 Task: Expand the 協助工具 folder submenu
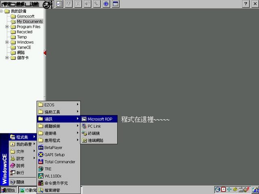pos(58,112)
